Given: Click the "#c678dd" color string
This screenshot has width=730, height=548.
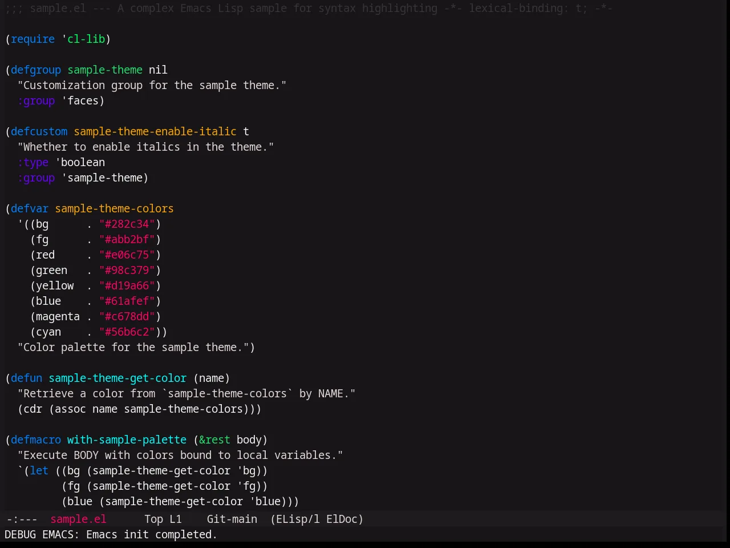Looking at the screenshot, I should click(x=127, y=316).
